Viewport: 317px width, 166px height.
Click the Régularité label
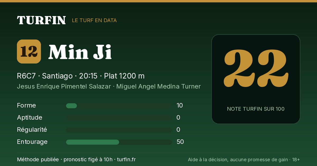(x=32, y=130)
